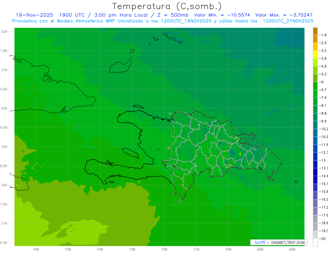Screen dimensions: 328x253
Task: Click the "18N" latitude axis label
Action: [5, 185]
